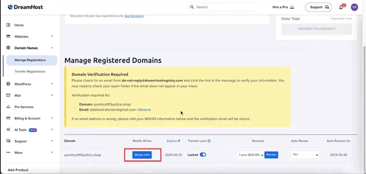Click the WordPress sidebar icon
Screen dimensions: 366x174
click(x=8, y=84)
